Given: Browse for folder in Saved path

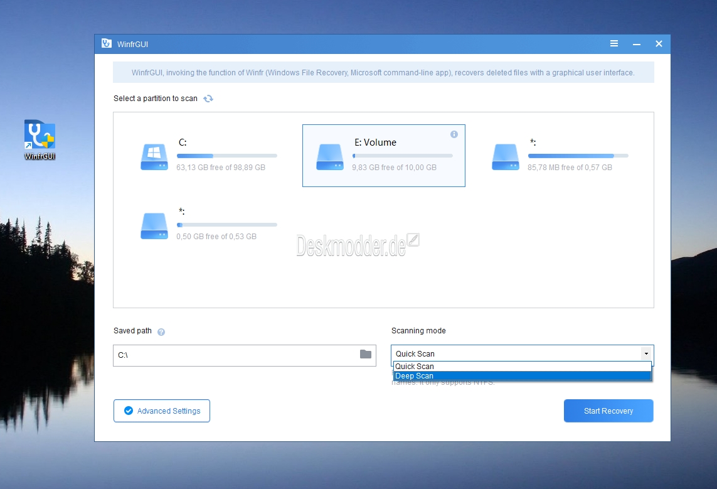Looking at the screenshot, I should coord(365,354).
